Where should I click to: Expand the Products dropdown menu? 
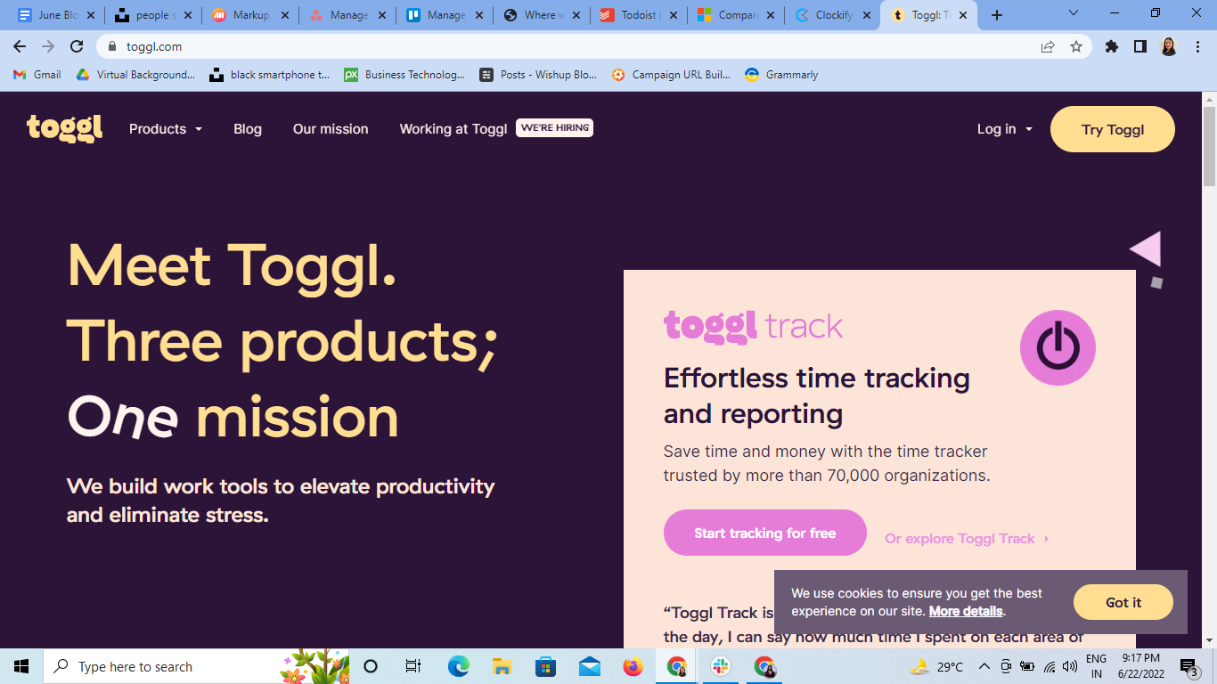(x=166, y=129)
